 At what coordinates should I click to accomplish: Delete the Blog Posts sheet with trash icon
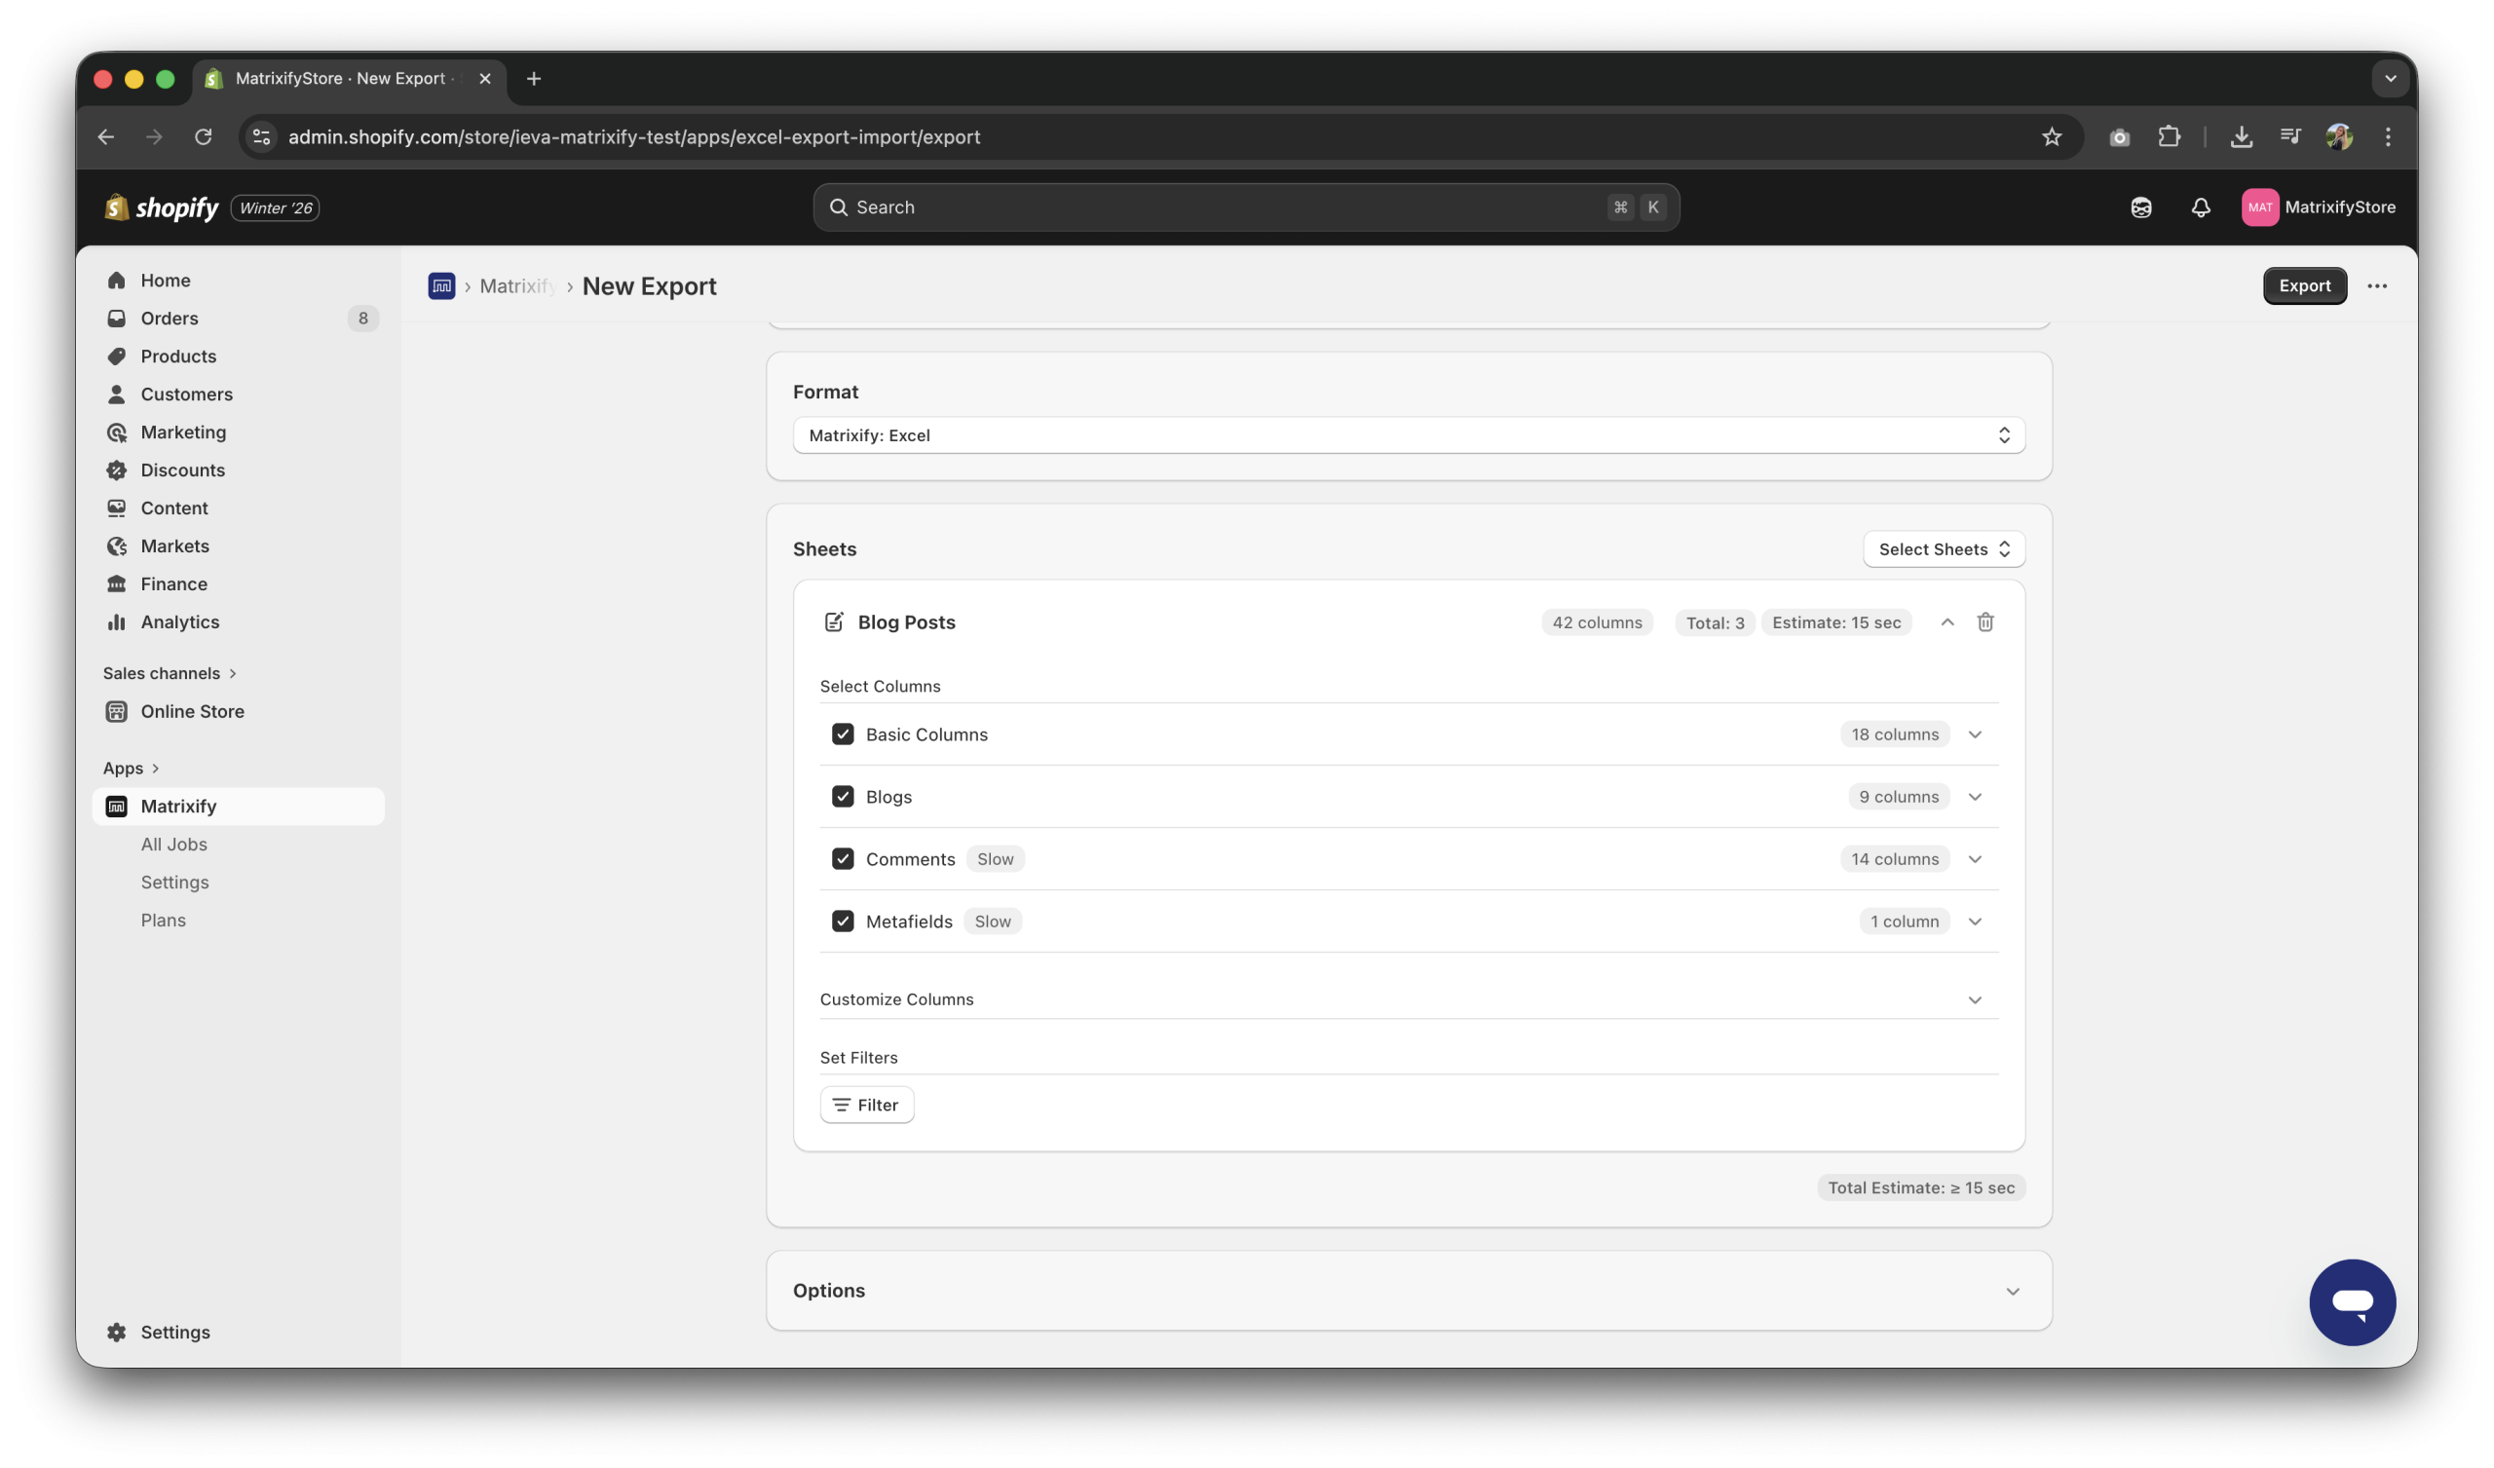(x=1984, y=621)
